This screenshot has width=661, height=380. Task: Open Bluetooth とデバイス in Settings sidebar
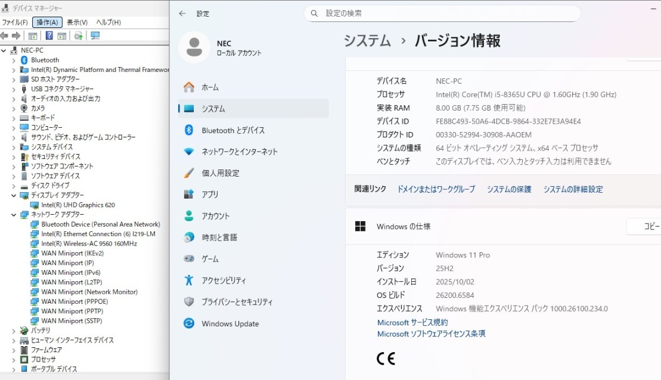(x=232, y=130)
